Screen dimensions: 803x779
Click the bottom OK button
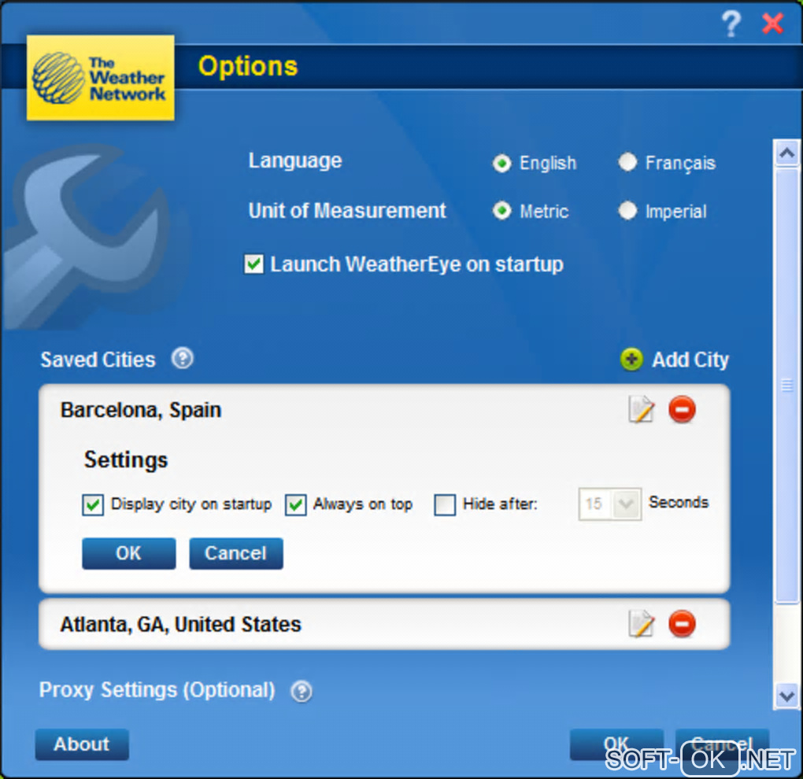click(616, 744)
